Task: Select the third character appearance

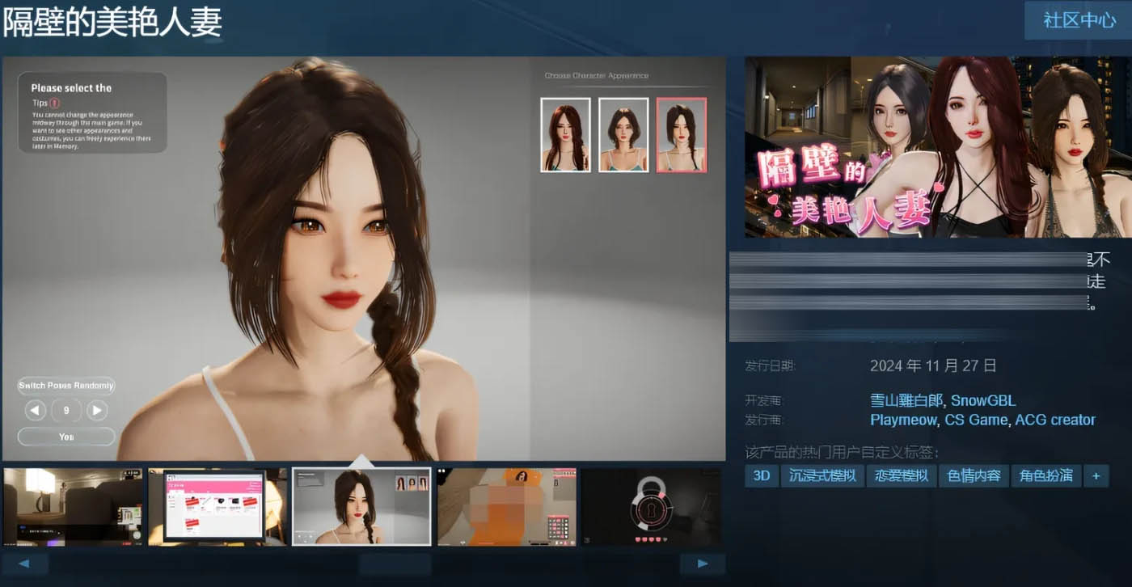Action: click(682, 136)
